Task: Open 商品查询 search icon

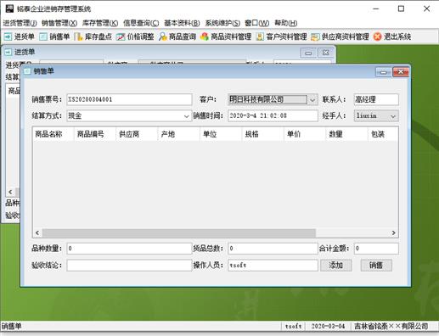Action: coord(163,36)
